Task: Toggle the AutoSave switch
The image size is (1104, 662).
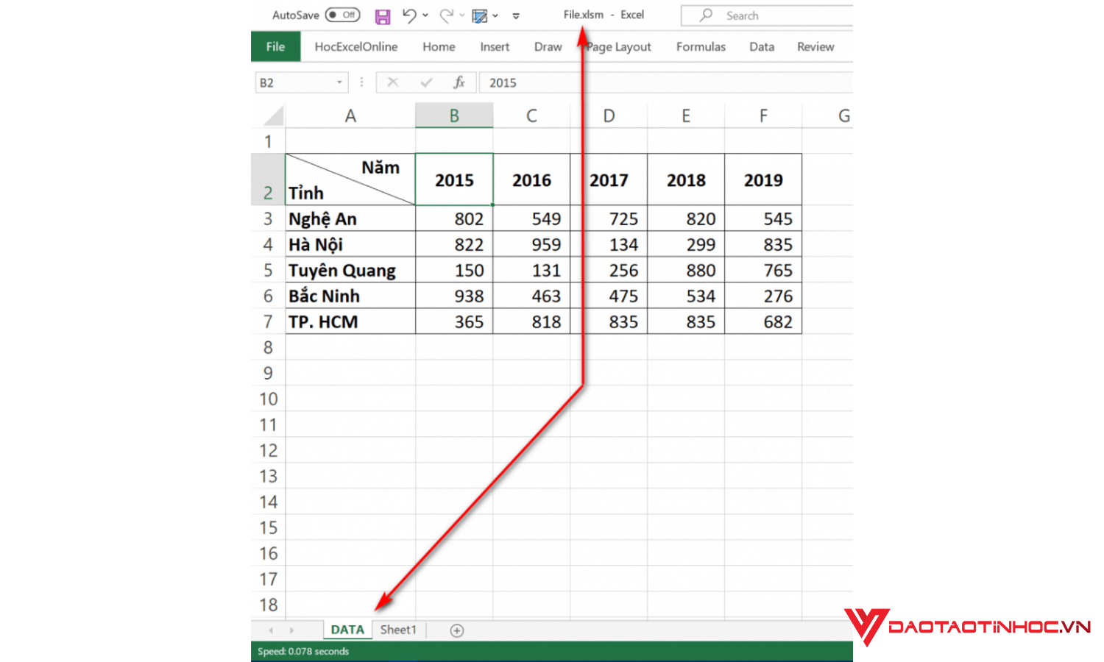Action: (x=342, y=15)
